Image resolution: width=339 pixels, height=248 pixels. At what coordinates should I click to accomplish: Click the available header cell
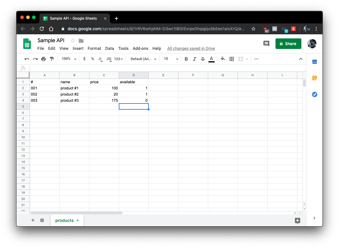coord(133,82)
